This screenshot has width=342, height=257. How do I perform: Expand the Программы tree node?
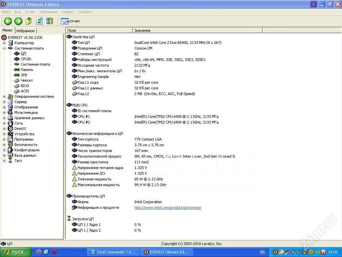click(x=4, y=140)
